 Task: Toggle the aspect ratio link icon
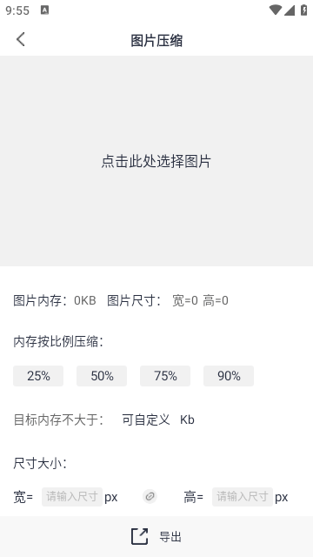[150, 496]
